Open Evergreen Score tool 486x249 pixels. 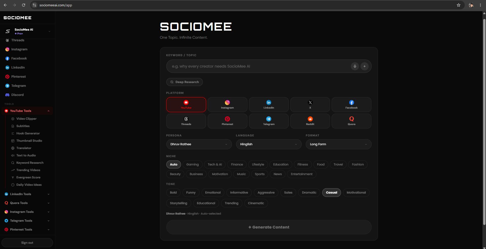point(28,177)
